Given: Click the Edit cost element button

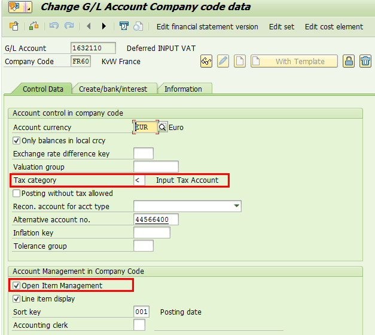Looking at the screenshot, I should (x=334, y=27).
